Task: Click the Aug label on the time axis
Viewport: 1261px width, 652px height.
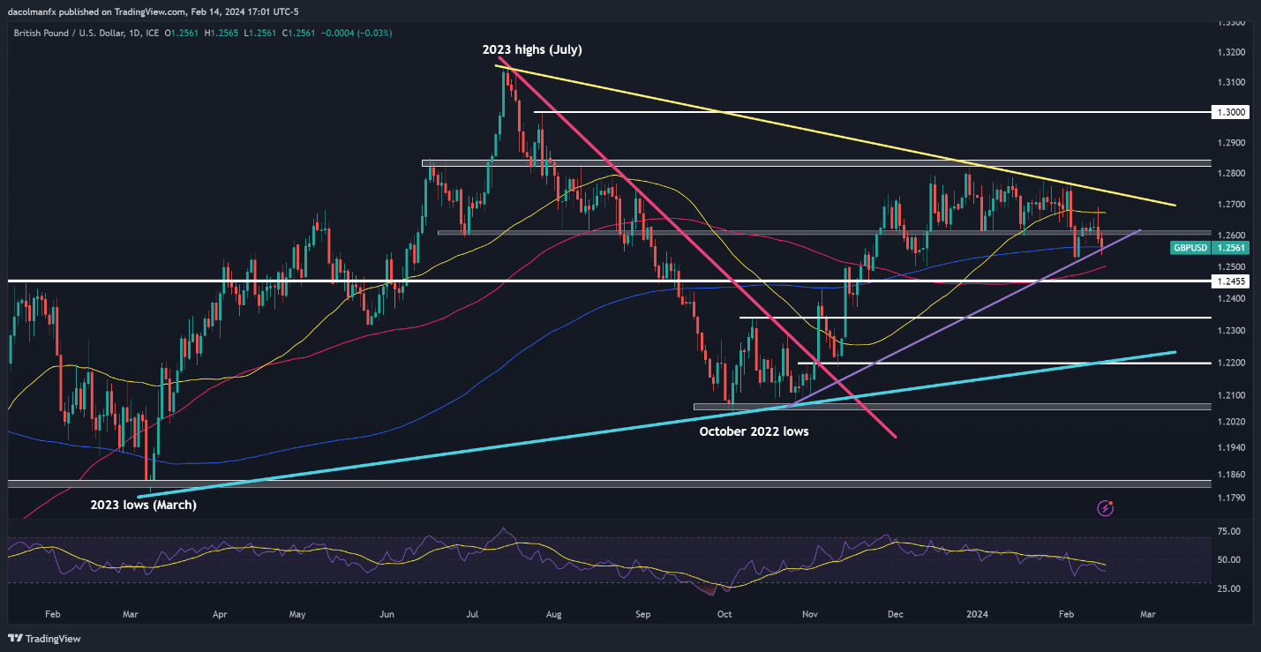Action: pos(553,613)
